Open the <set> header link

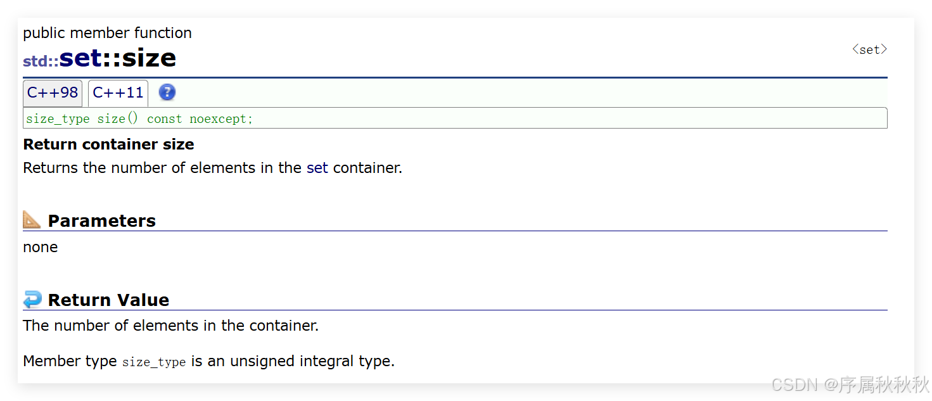point(869,49)
